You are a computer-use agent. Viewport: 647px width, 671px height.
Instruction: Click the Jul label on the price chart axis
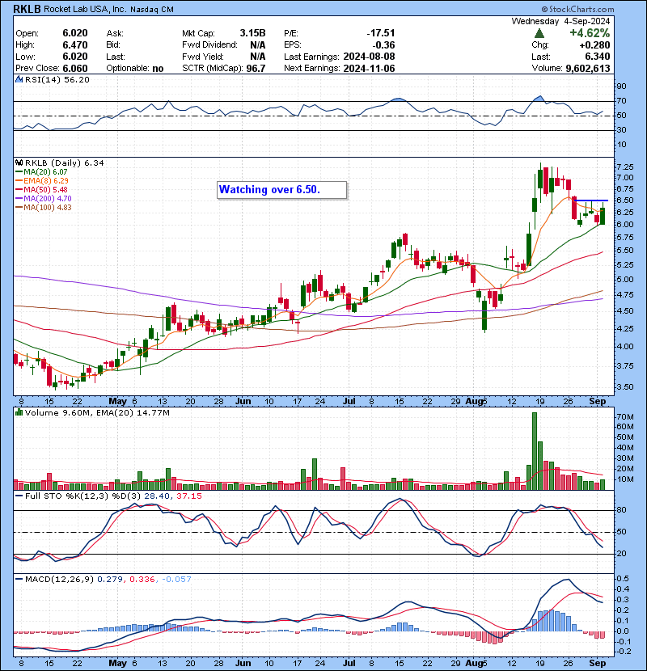[349, 401]
